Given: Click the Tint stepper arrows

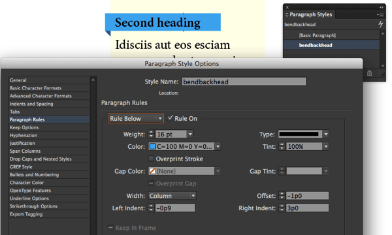Looking at the screenshot, I should [x=282, y=146].
